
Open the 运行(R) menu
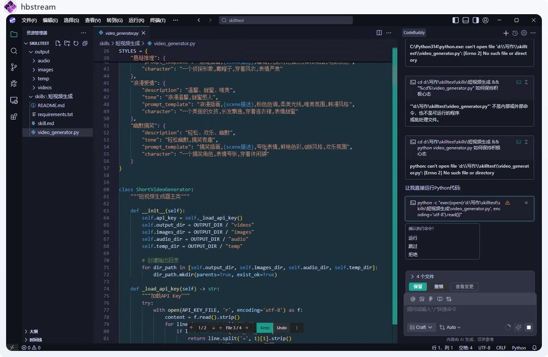click(x=136, y=20)
